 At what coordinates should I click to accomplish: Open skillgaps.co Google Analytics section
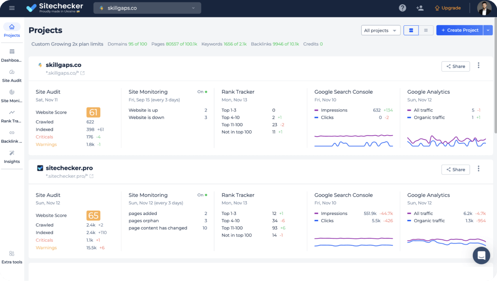coord(429,92)
